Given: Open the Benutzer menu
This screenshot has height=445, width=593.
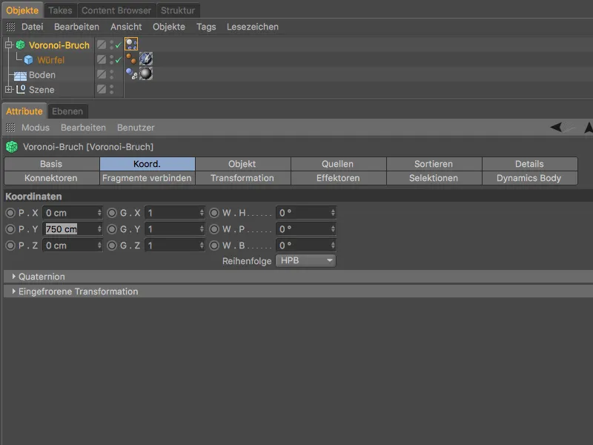Looking at the screenshot, I should click(136, 128).
